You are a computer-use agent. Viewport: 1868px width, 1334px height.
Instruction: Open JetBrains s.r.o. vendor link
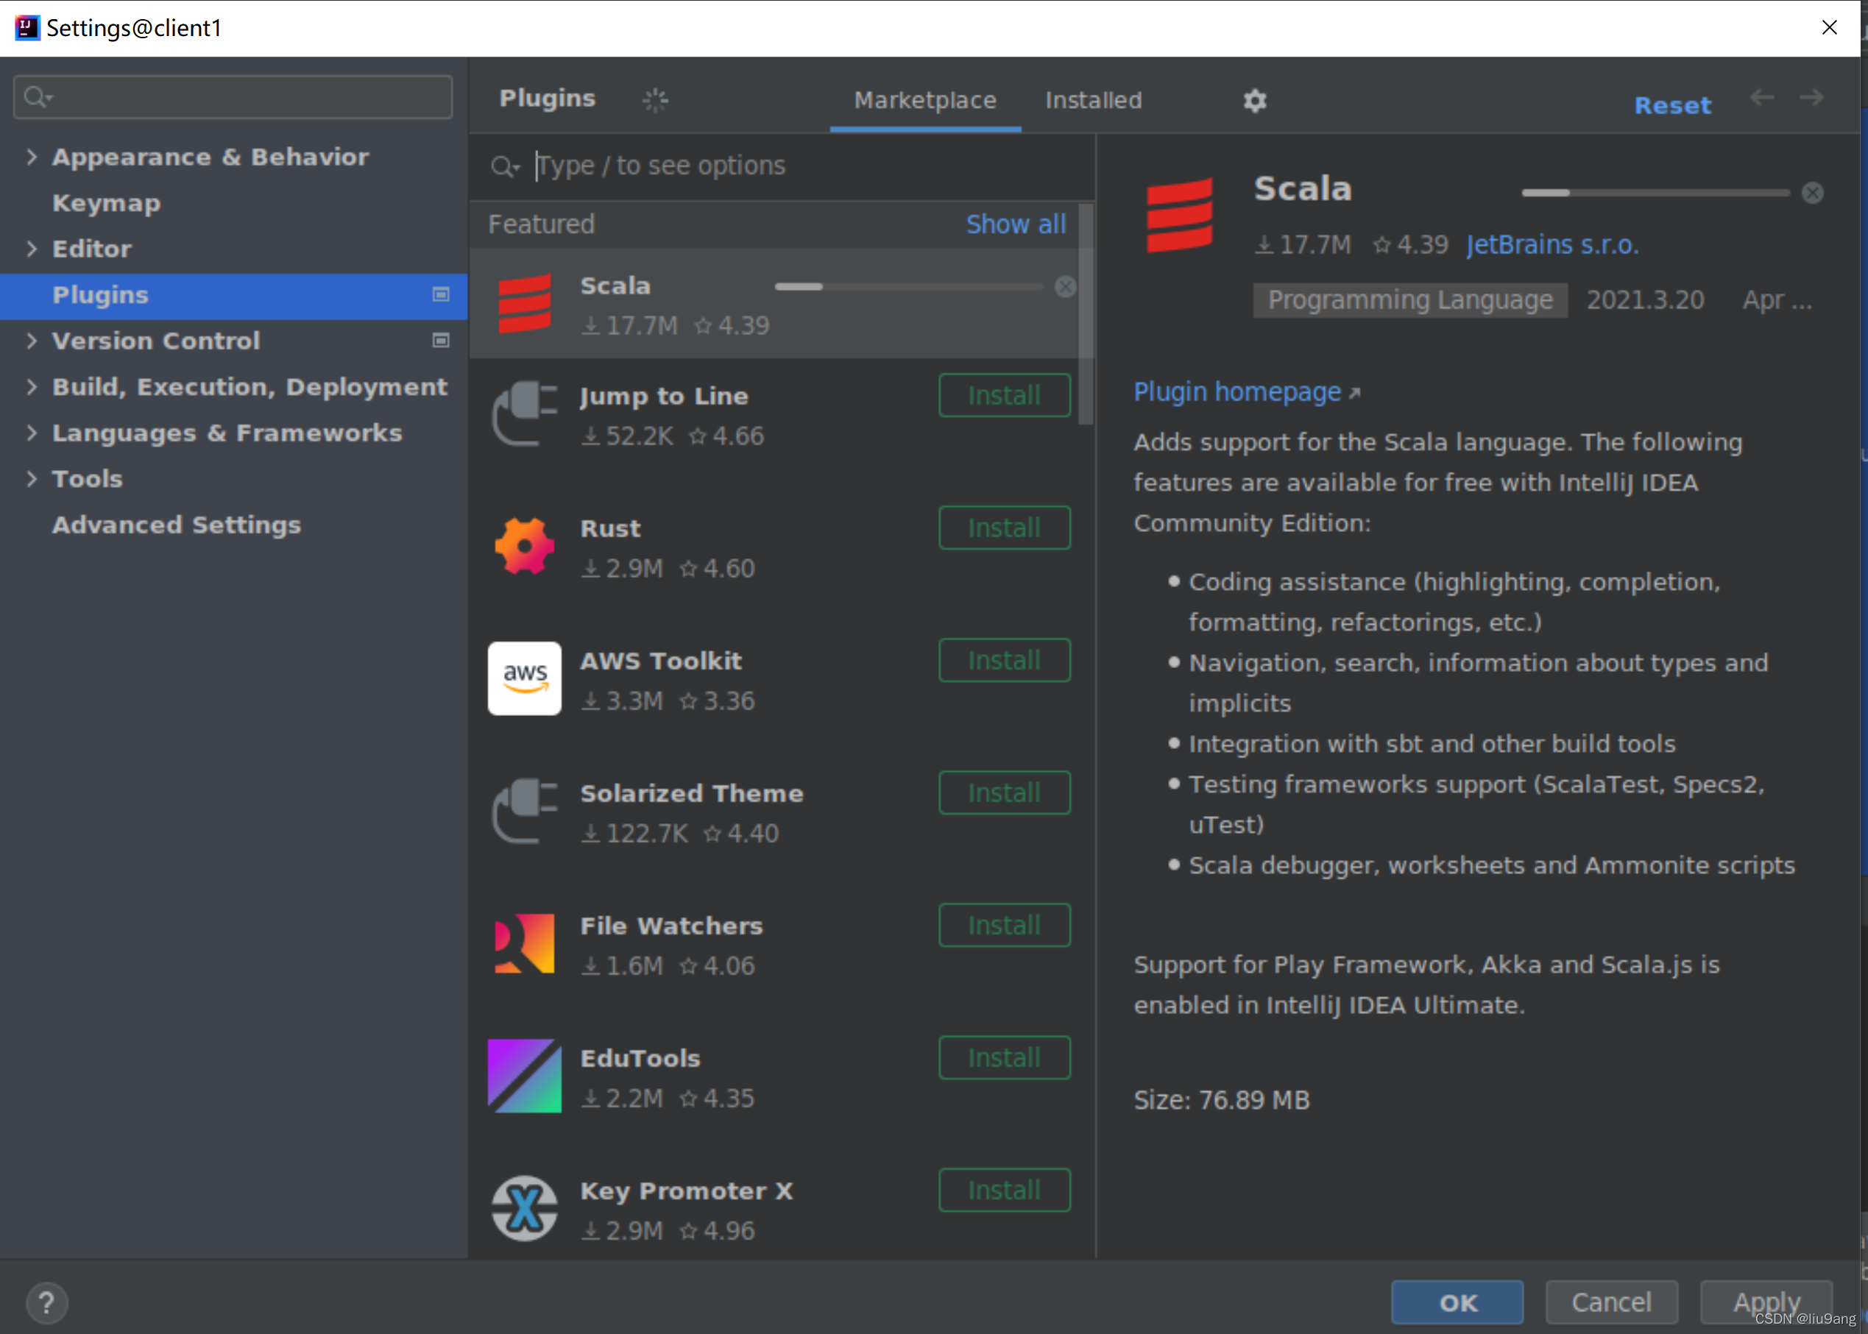point(1552,245)
